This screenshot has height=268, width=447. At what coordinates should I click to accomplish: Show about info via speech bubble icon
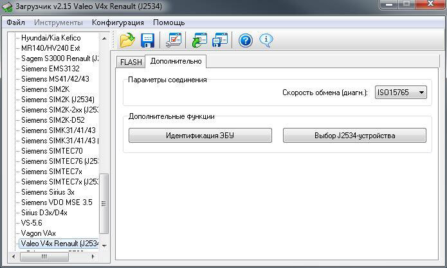[266, 40]
